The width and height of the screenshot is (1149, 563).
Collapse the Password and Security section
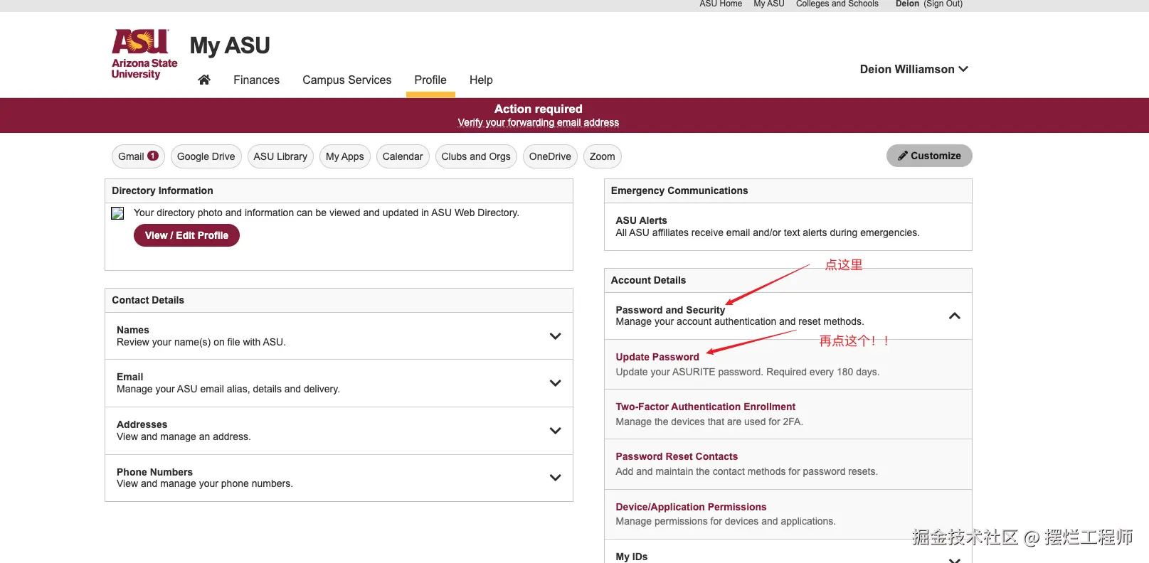click(x=954, y=316)
